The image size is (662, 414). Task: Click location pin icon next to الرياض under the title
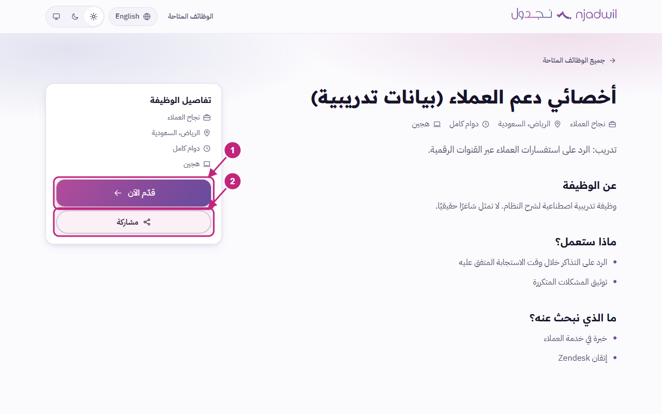click(558, 124)
